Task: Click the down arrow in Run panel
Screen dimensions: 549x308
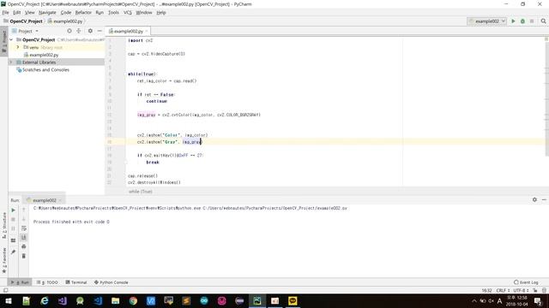Action: (24, 219)
